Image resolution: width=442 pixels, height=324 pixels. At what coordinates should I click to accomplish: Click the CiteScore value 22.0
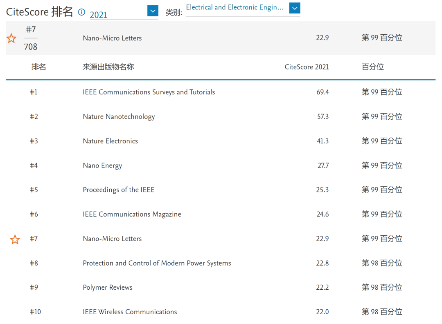pyautogui.click(x=322, y=312)
